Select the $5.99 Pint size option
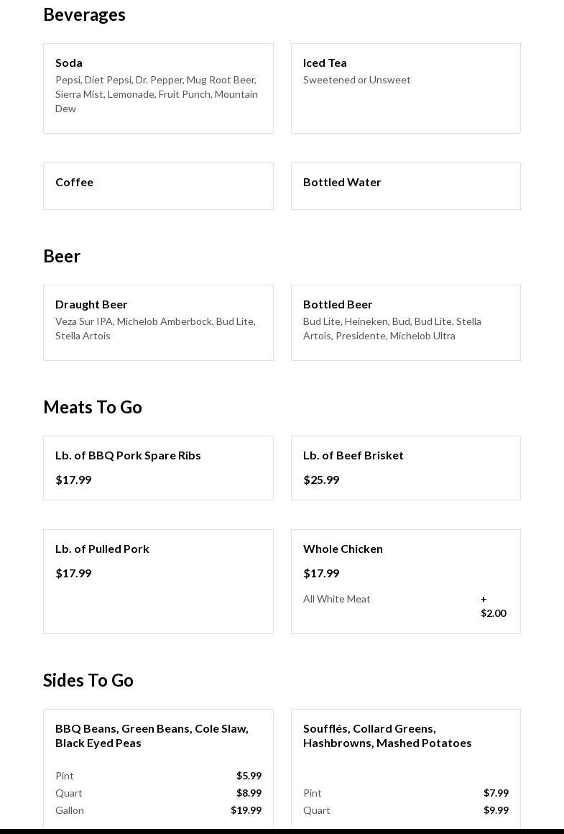 [158, 776]
